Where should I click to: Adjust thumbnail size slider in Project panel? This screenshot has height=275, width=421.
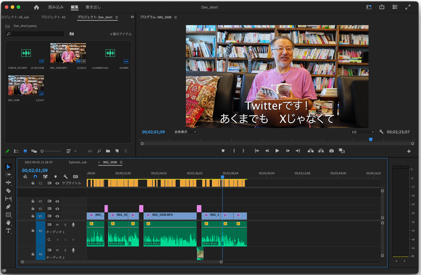point(51,151)
